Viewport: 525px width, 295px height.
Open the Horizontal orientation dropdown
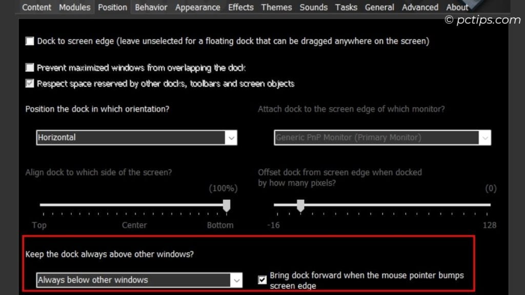pyautogui.click(x=232, y=137)
